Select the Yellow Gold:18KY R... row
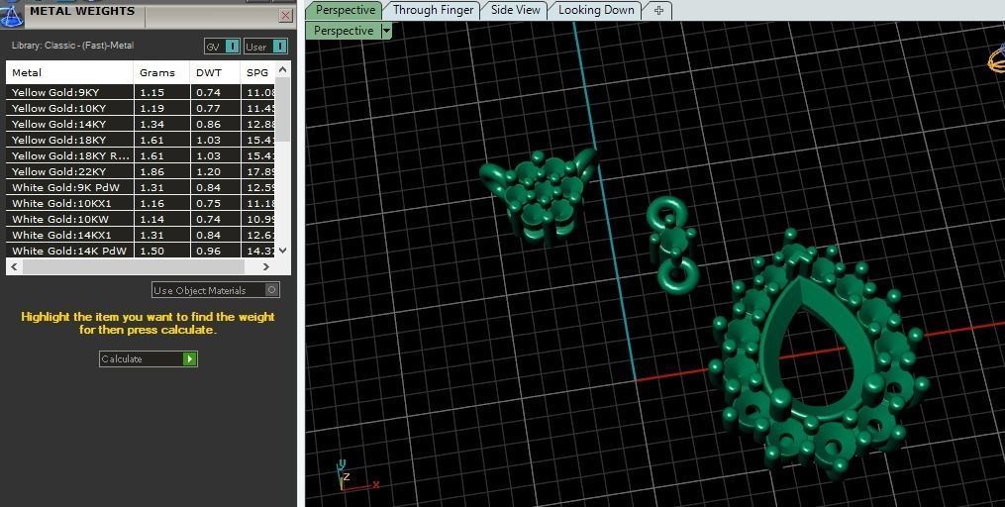 point(141,155)
